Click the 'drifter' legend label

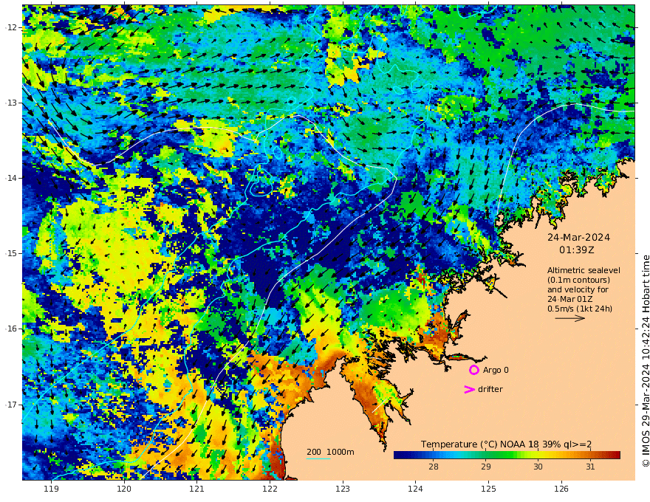(490, 389)
